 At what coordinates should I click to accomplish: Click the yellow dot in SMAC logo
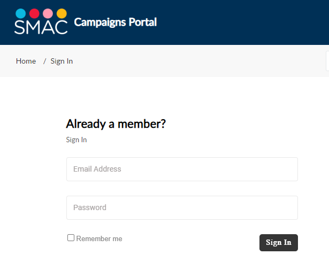click(62, 13)
